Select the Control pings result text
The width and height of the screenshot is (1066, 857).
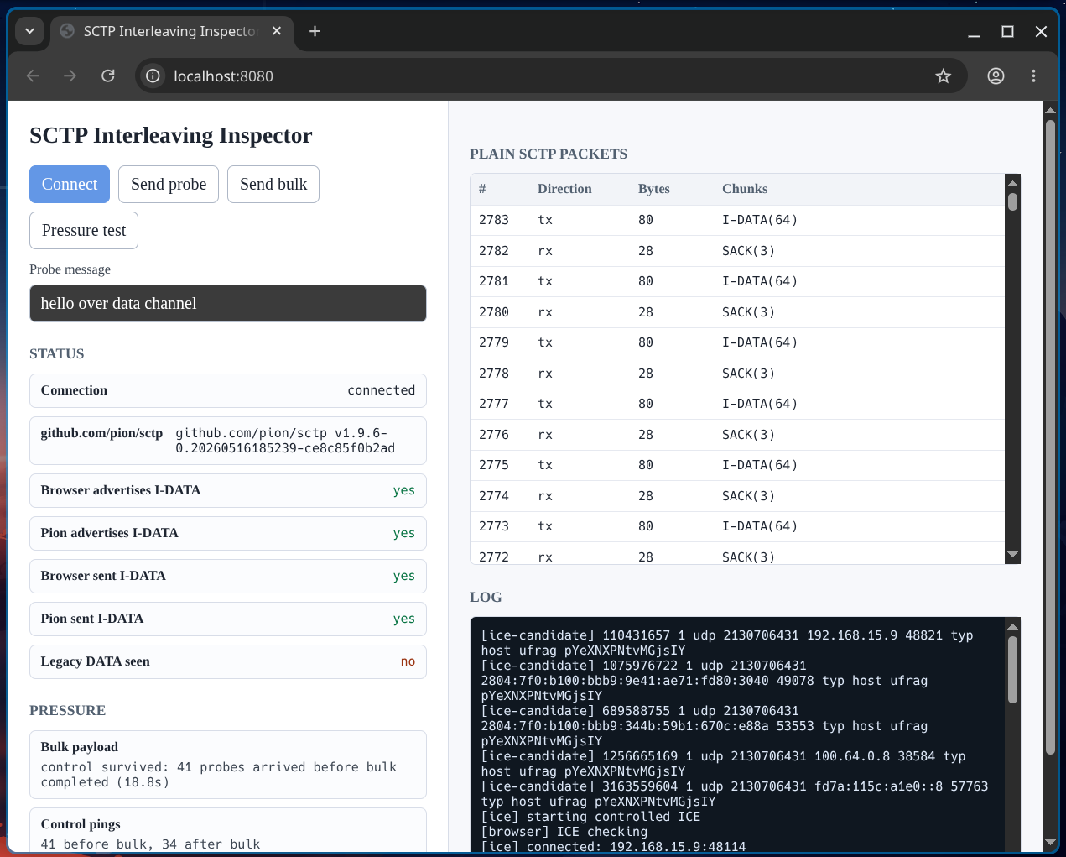pyautogui.click(x=151, y=844)
